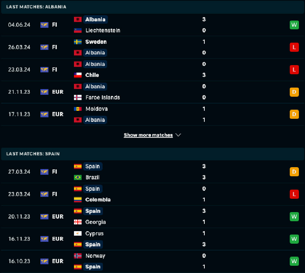Viewport: 305px width, 273px height.
Task: Click the Moldova flag icon
Action: pyautogui.click(x=78, y=109)
